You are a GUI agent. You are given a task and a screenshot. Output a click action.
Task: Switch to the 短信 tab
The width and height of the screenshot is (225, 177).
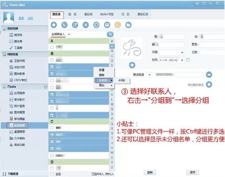click(x=72, y=14)
